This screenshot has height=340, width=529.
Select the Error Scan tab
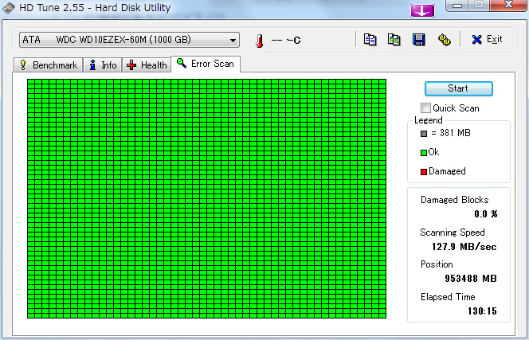coord(206,64)
